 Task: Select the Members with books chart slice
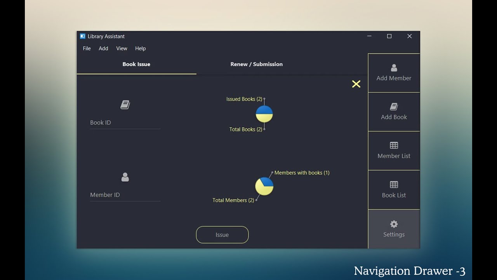coord(267,181)
